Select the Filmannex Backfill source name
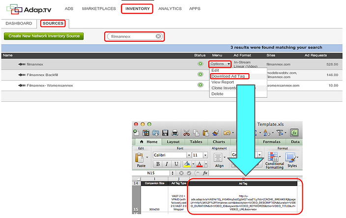 point(42,75)
